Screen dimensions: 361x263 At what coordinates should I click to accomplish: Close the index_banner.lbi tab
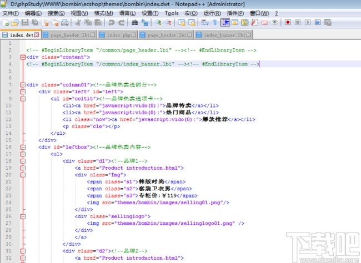tap(248, 35)
